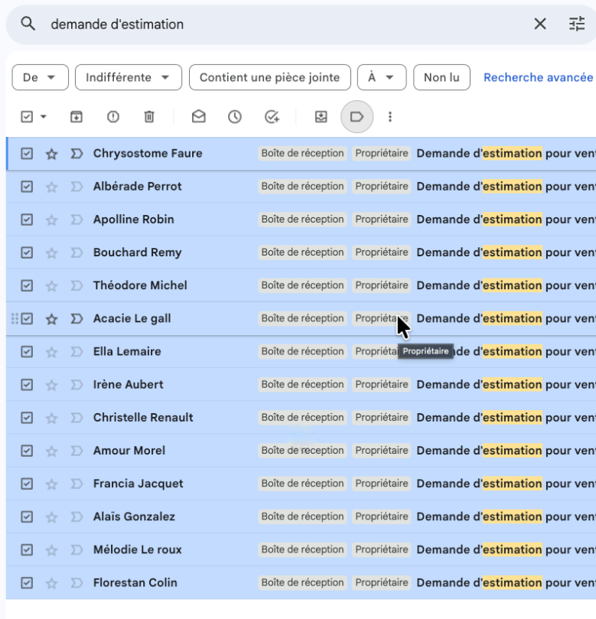Open the "Recherche avancée" link

click(538, 77)
